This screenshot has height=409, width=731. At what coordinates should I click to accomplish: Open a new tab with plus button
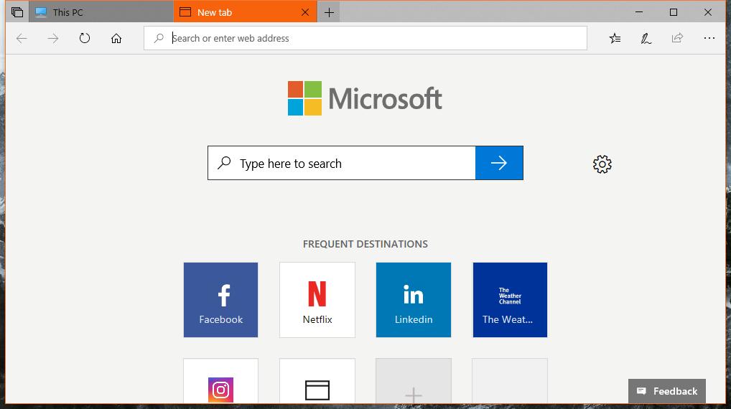329,13
